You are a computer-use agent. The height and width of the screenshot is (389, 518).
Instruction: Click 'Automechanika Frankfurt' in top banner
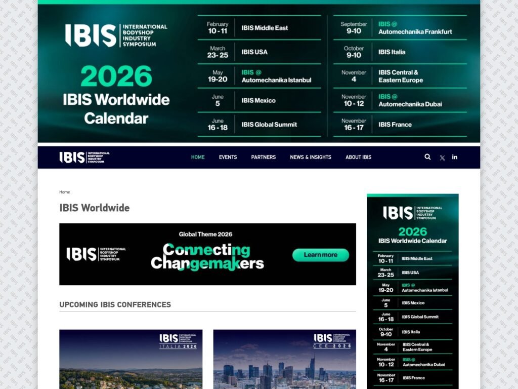point(415,32)
